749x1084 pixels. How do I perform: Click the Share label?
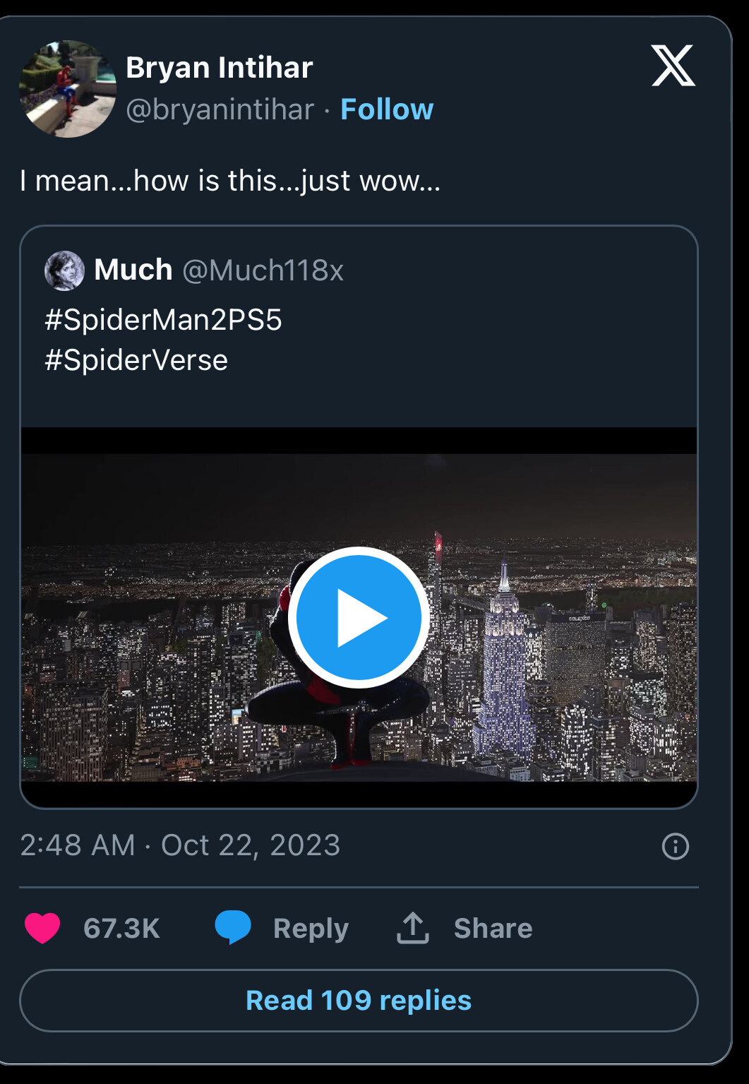(x=493, y=929)
